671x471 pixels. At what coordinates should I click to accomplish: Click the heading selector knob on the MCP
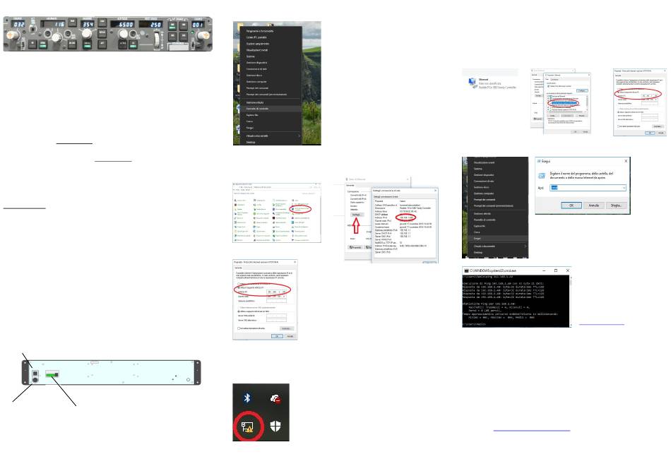click(87, 33)
